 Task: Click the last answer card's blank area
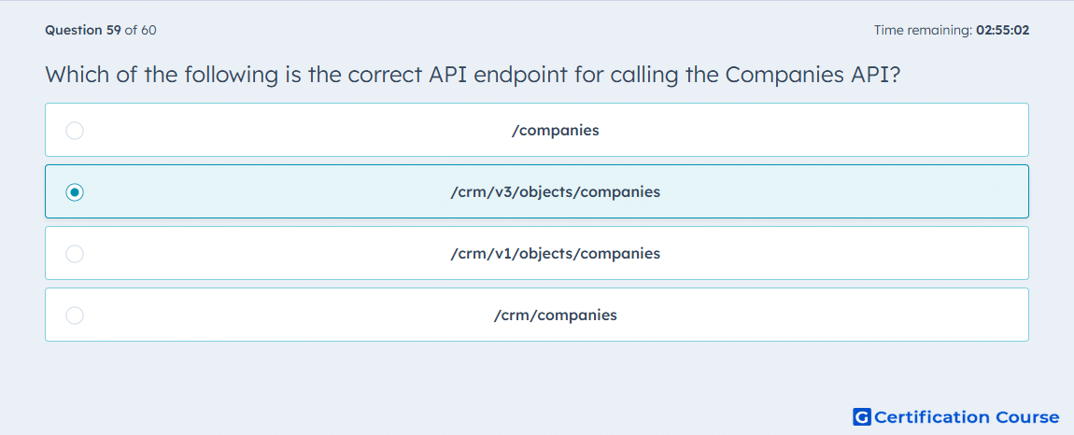pyautogui.click(x=822, y=316)
